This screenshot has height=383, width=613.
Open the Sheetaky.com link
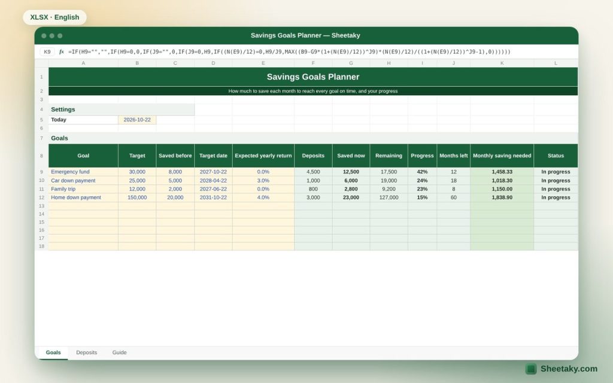pyautogui.click(x=569, y=369)
